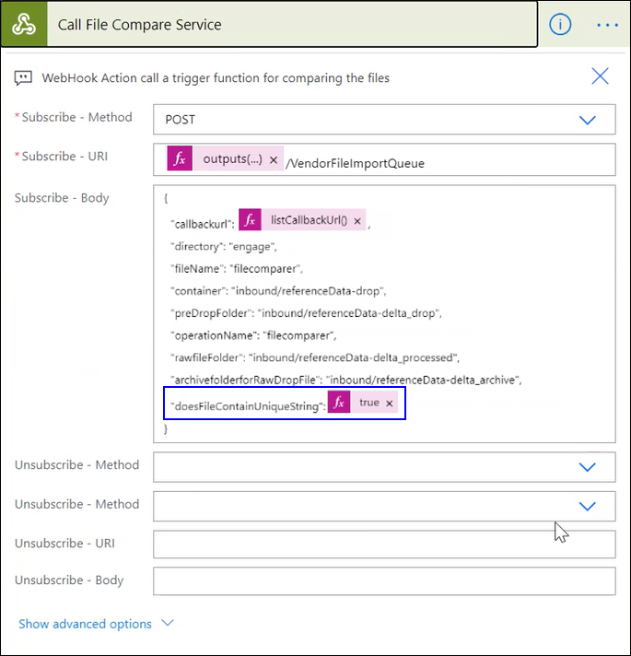631x656 pixels.
Task: Remove the listCallbackUrl() expression token
Action: coord(357,221)
